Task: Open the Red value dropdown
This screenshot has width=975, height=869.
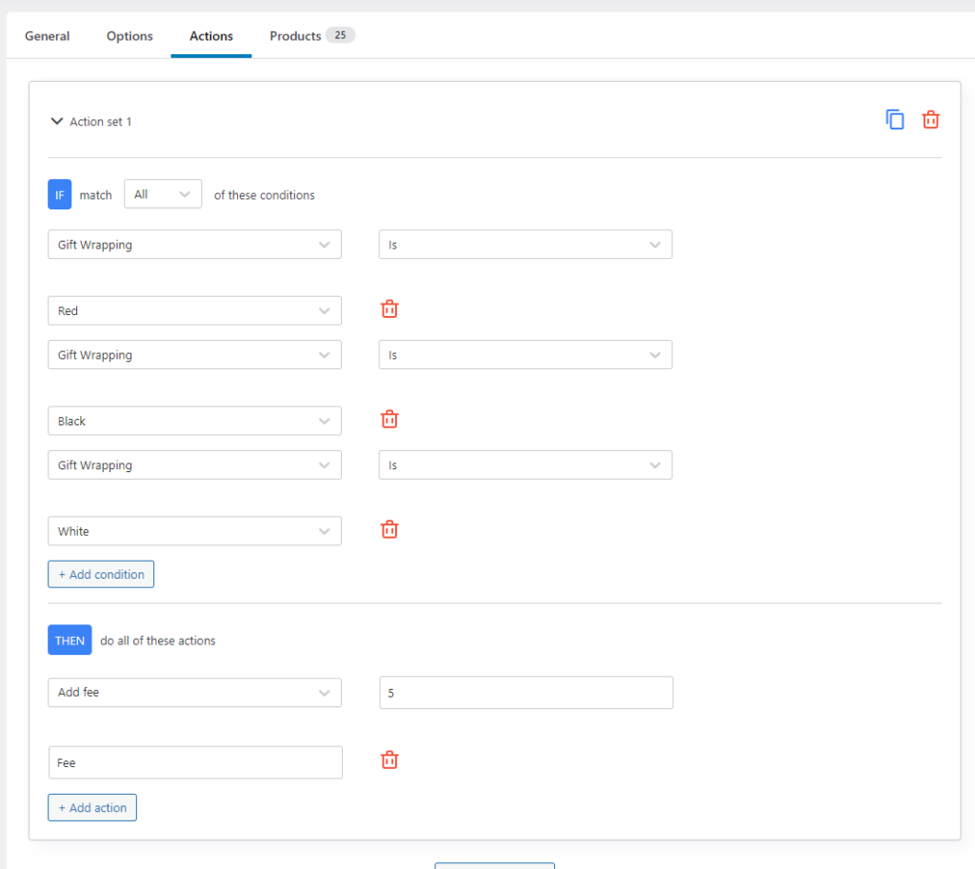Action: click(x=194, y=310)
